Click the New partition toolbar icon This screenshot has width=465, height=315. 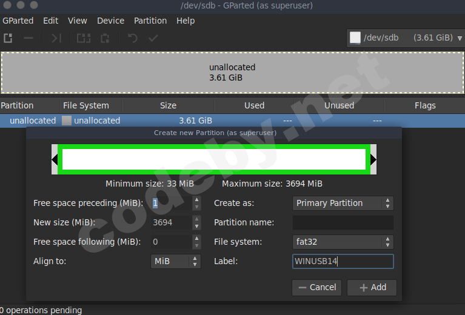pyautogui.click(x=8, y=38)
